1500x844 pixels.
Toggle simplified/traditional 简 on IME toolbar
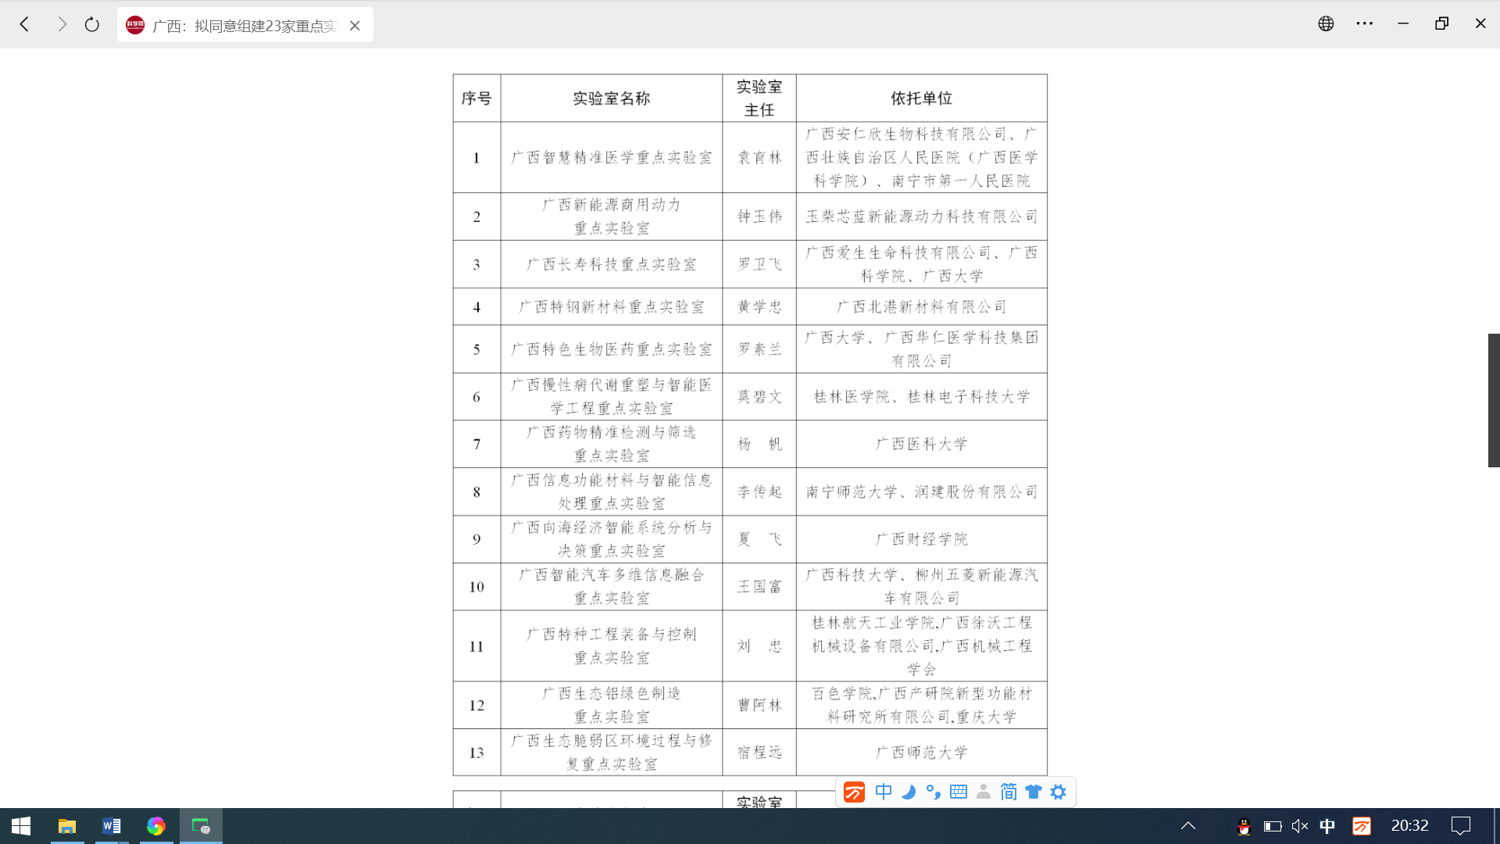coord(1009,792)
